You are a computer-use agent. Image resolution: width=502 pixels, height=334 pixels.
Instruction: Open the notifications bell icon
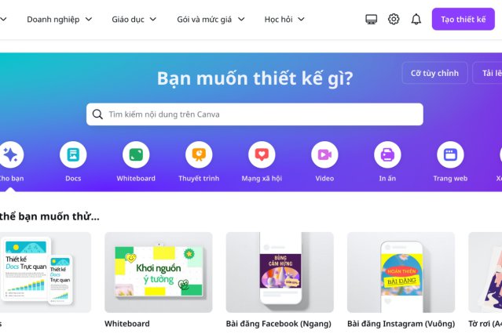pos(416,19)
